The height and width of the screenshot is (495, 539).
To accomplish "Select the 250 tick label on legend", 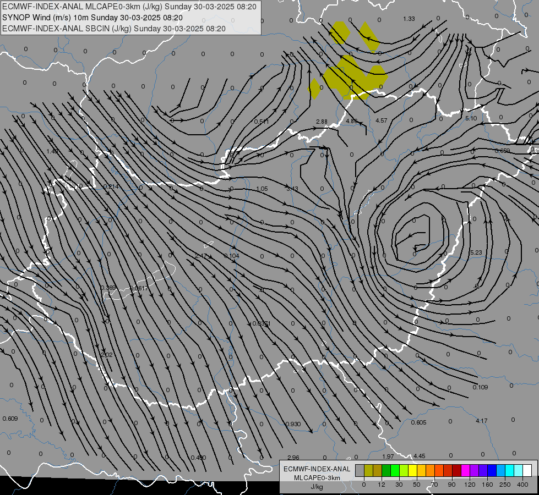I will [x=505, y=485].
